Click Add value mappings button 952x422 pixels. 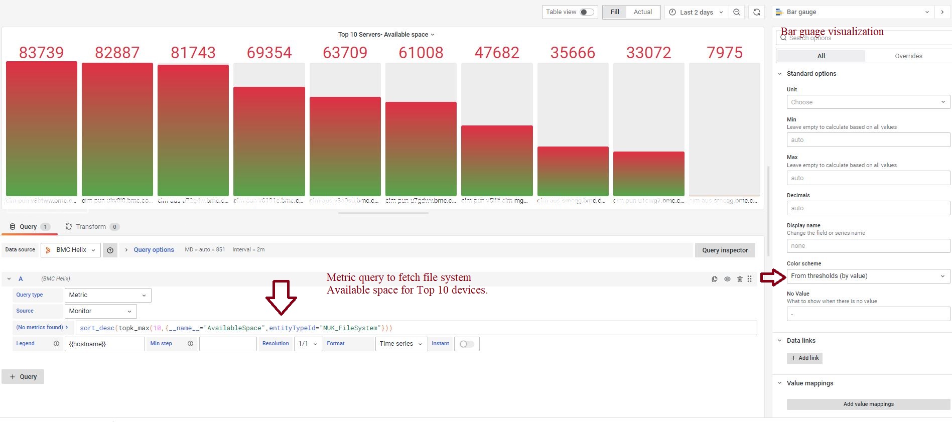pos(868,404)
